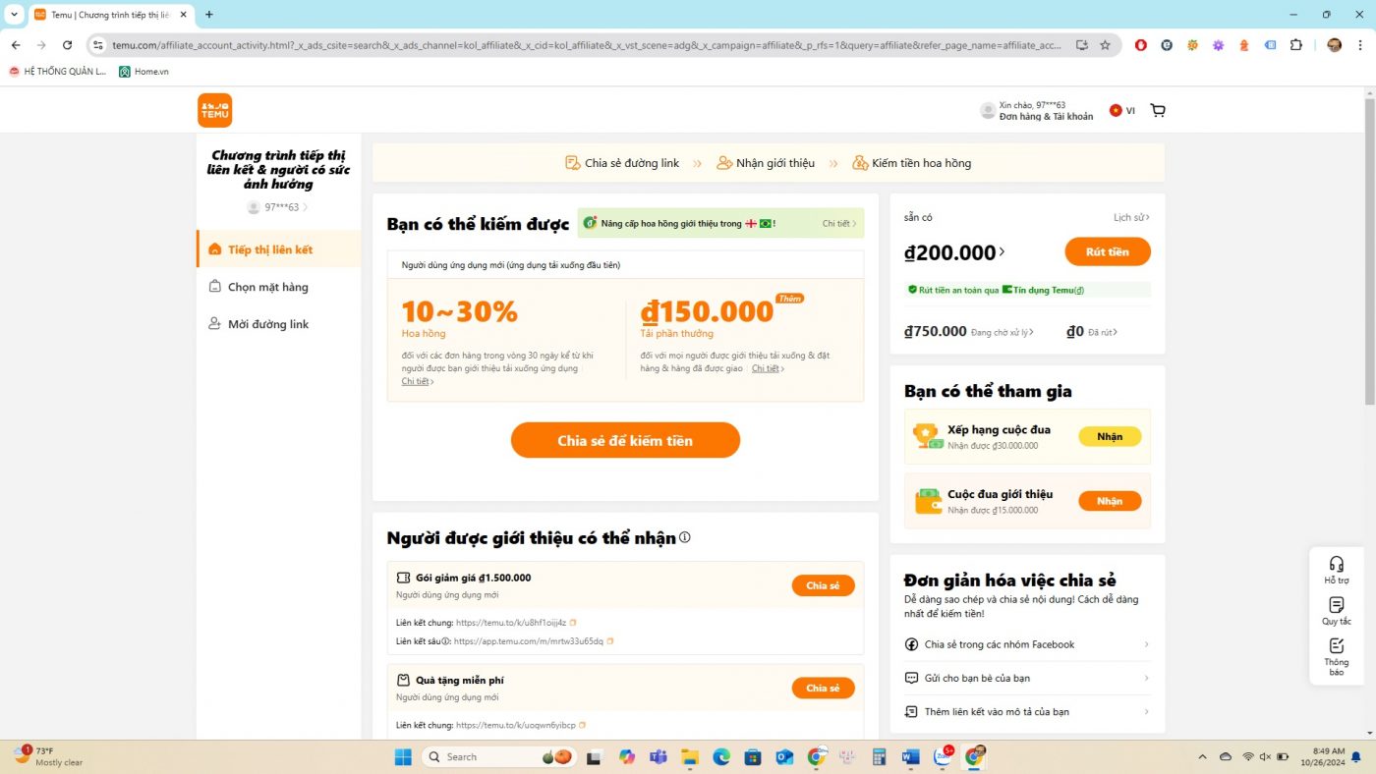
Task: Click Chia sẻ for Quà tặng miễn phí
Action: tap(823, 688)
